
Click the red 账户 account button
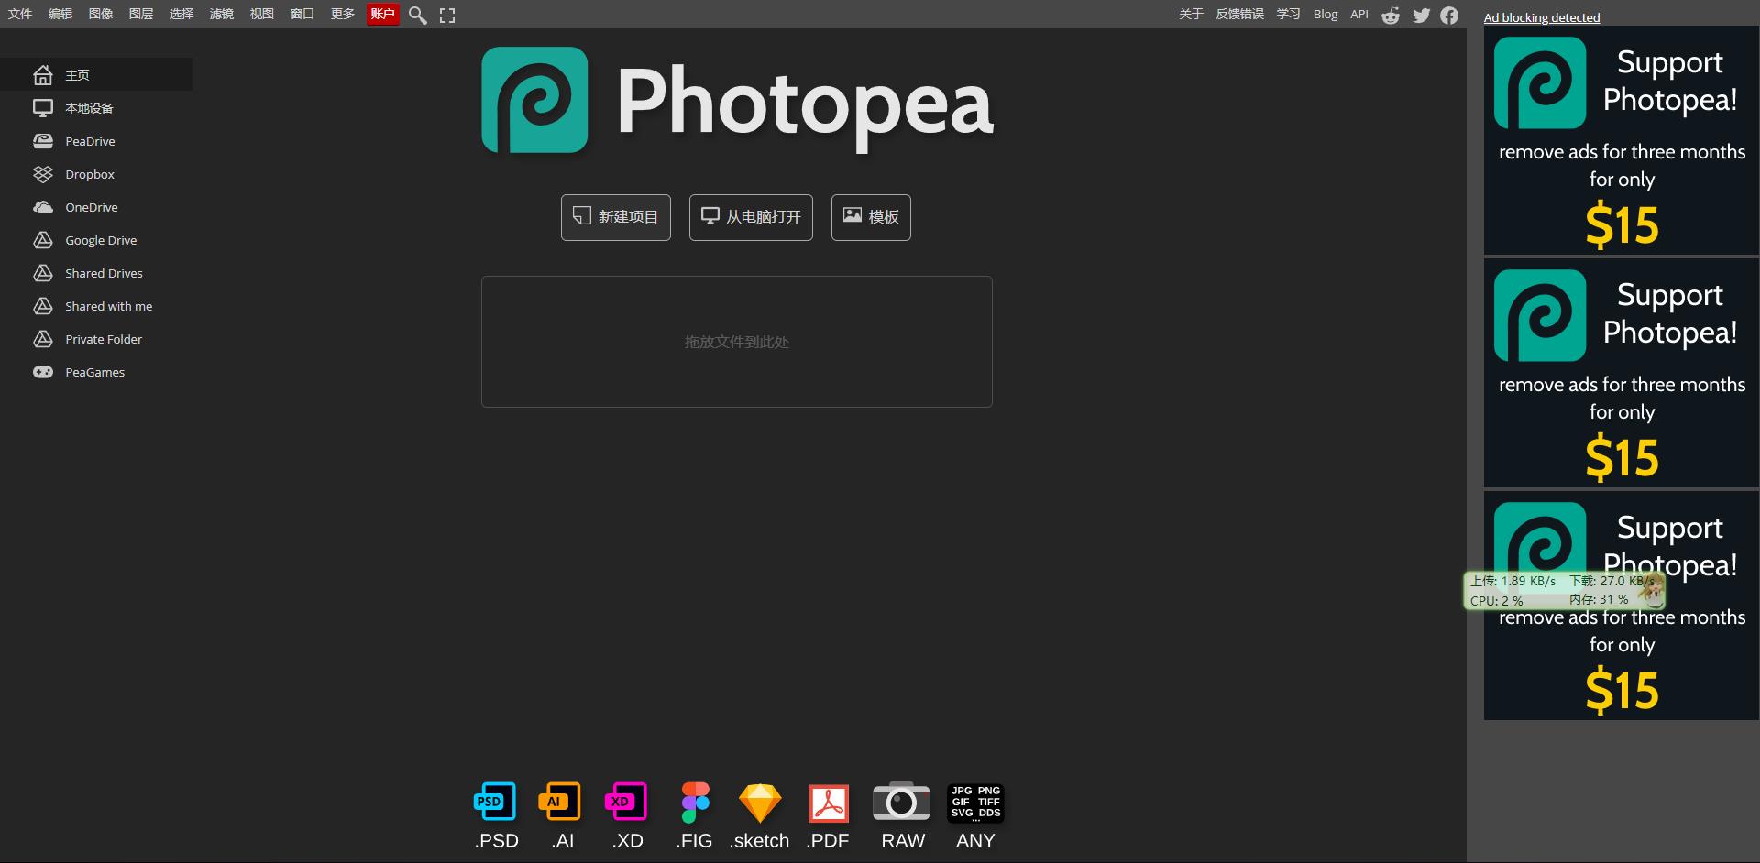tap(382, 14)
